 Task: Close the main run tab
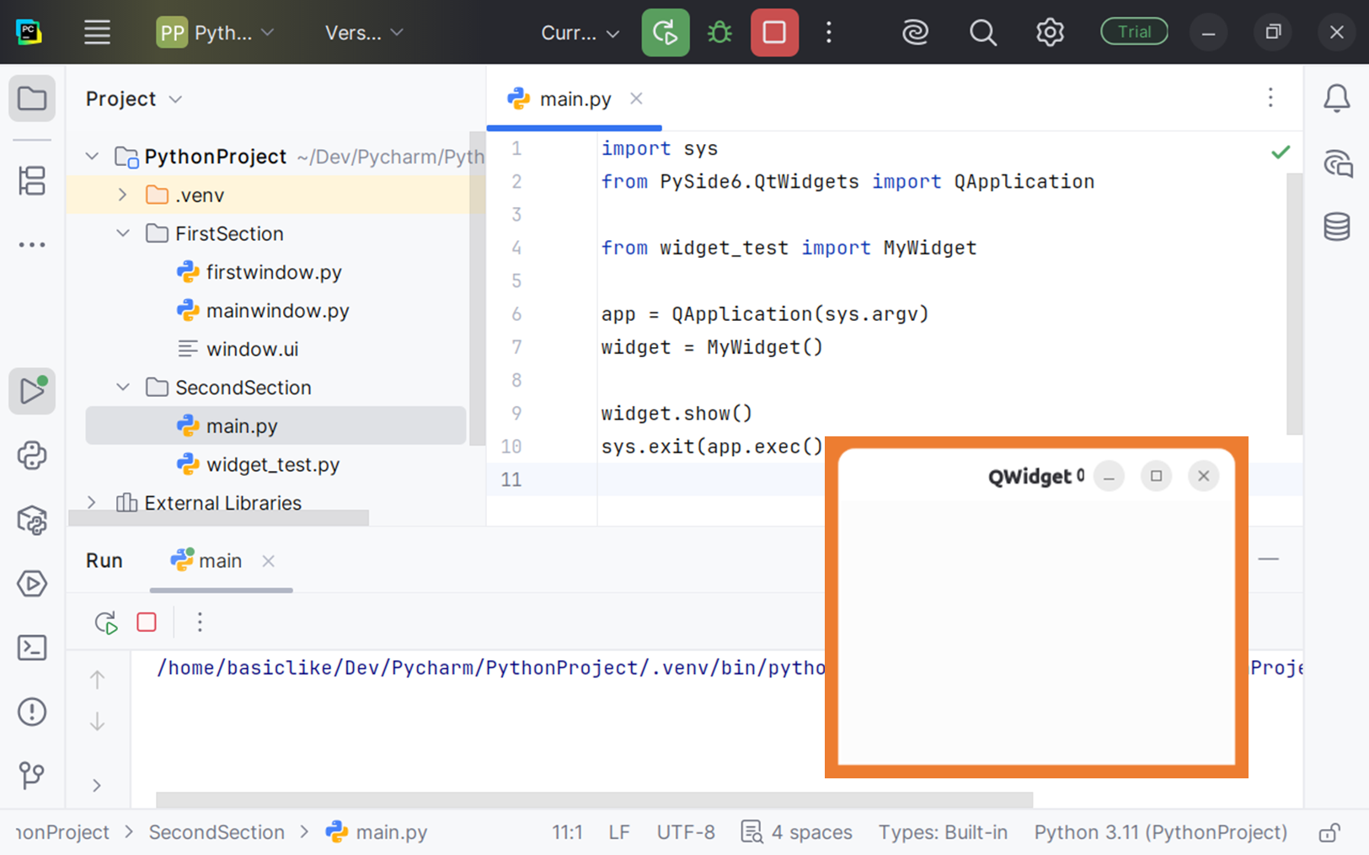tap(268, 561)
